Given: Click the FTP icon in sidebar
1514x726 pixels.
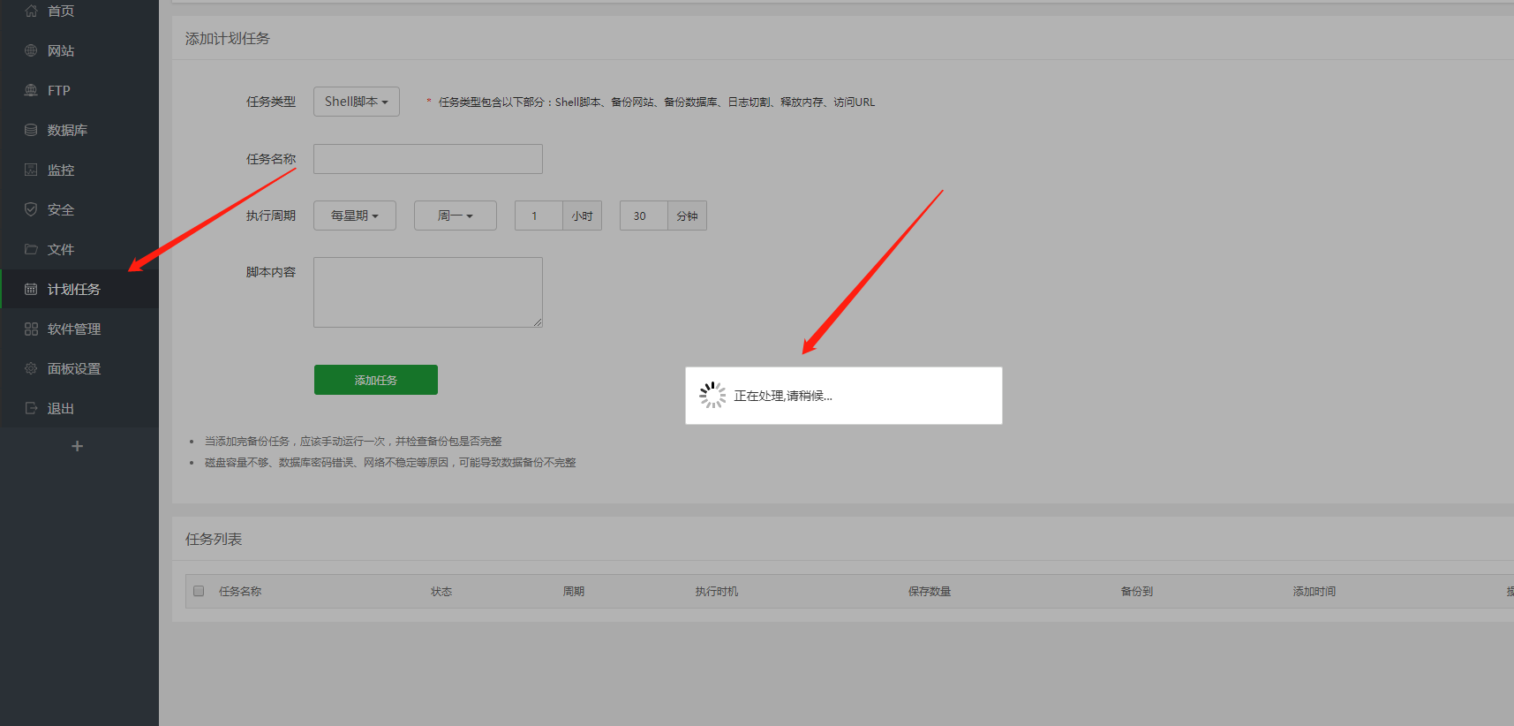Looking at the screenshot, I should point(31,90).
